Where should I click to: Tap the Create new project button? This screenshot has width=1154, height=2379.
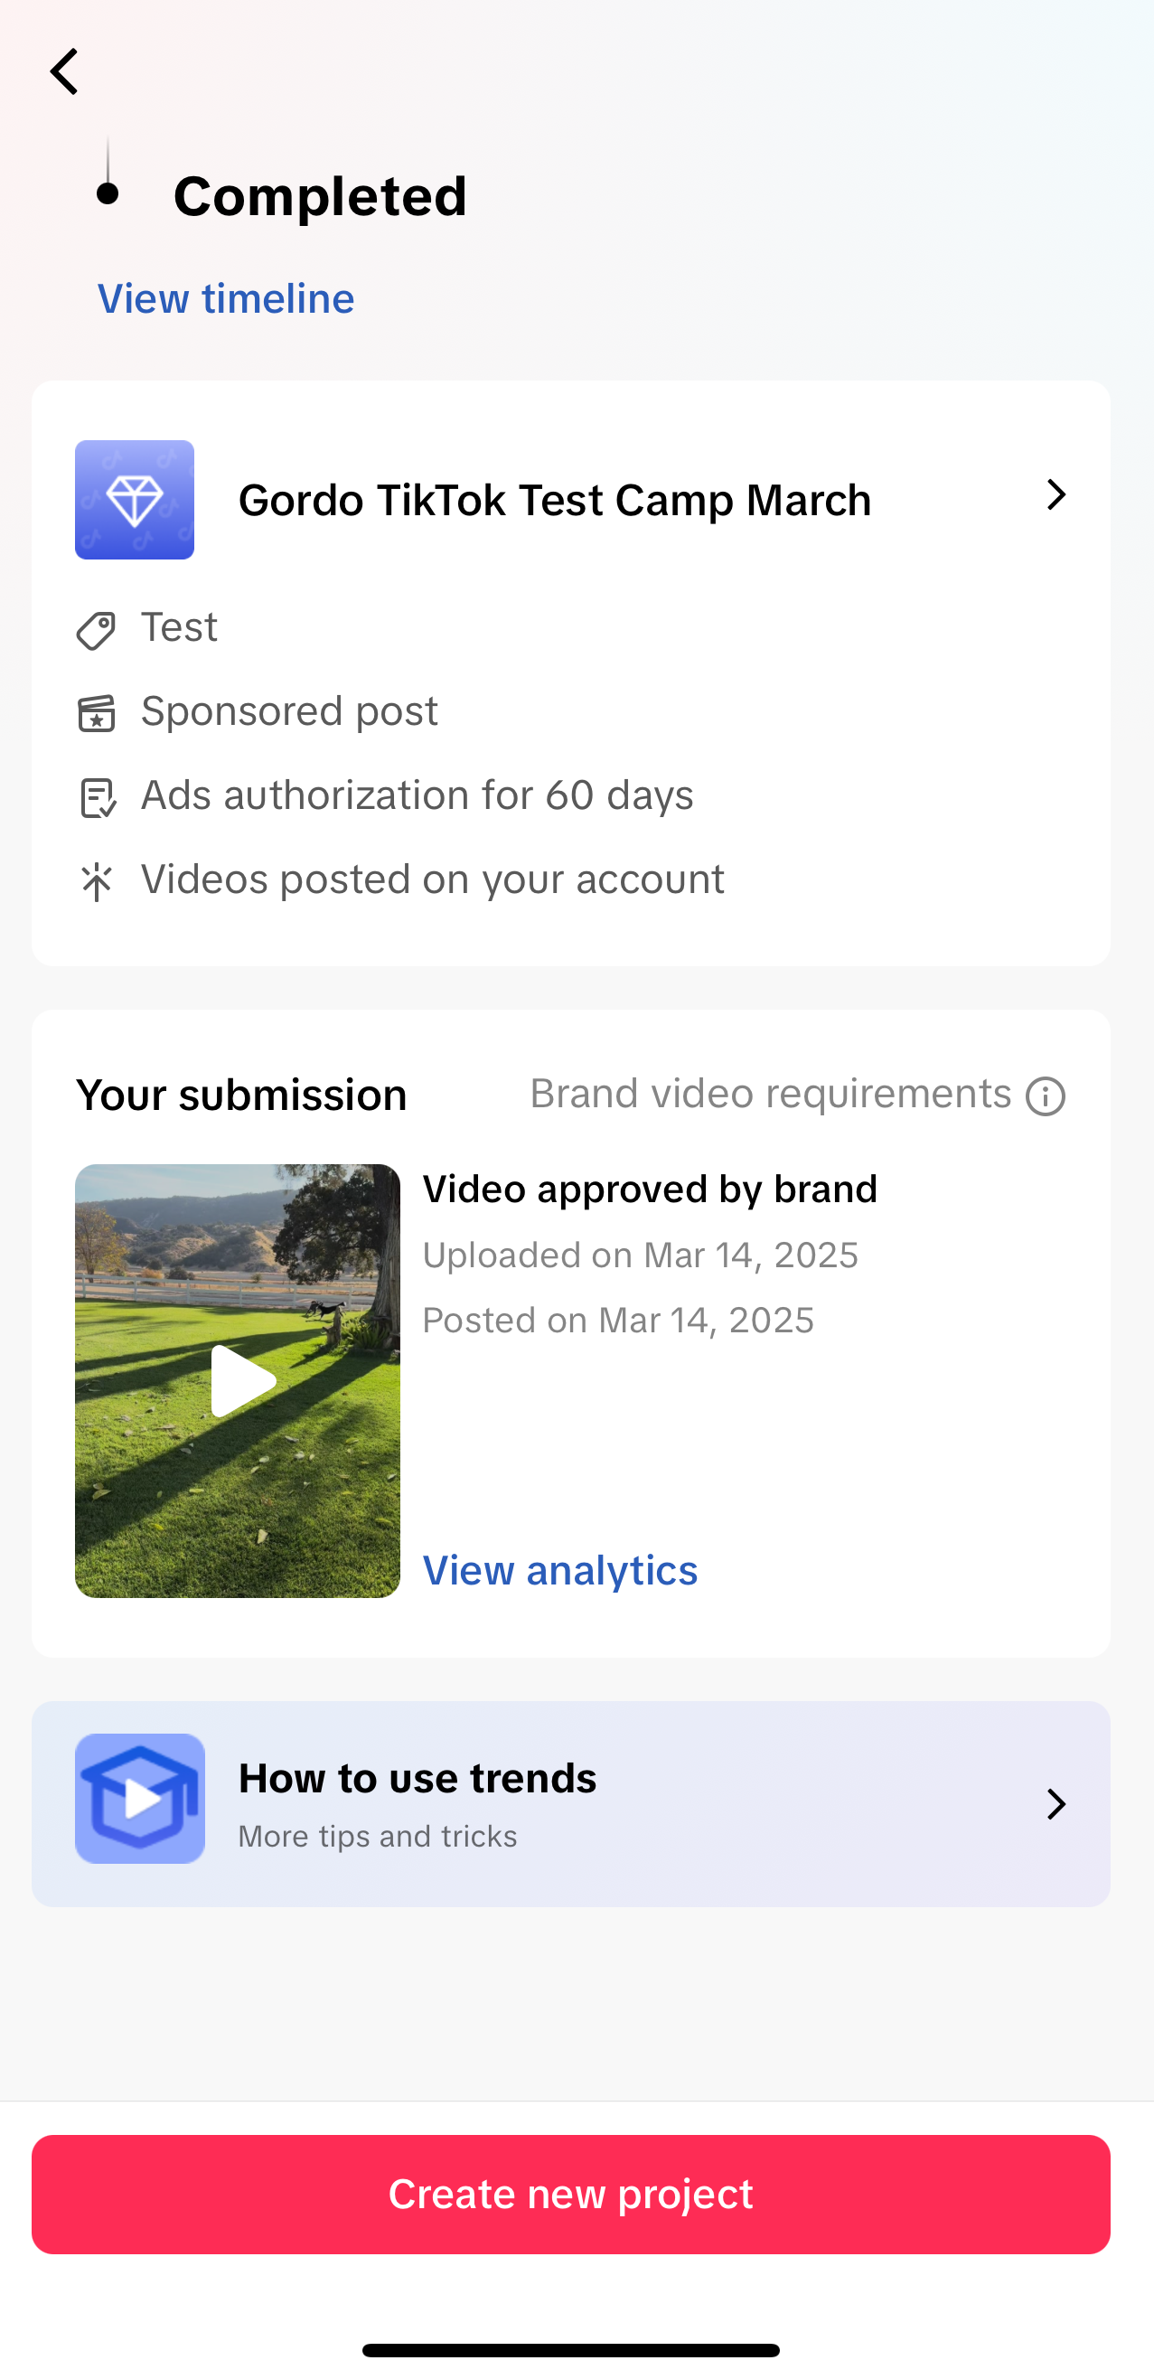571,2195
